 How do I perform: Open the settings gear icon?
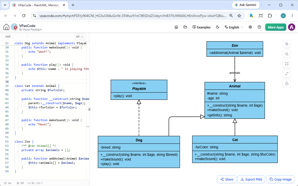pyautogui.click(x=250, y=27)
